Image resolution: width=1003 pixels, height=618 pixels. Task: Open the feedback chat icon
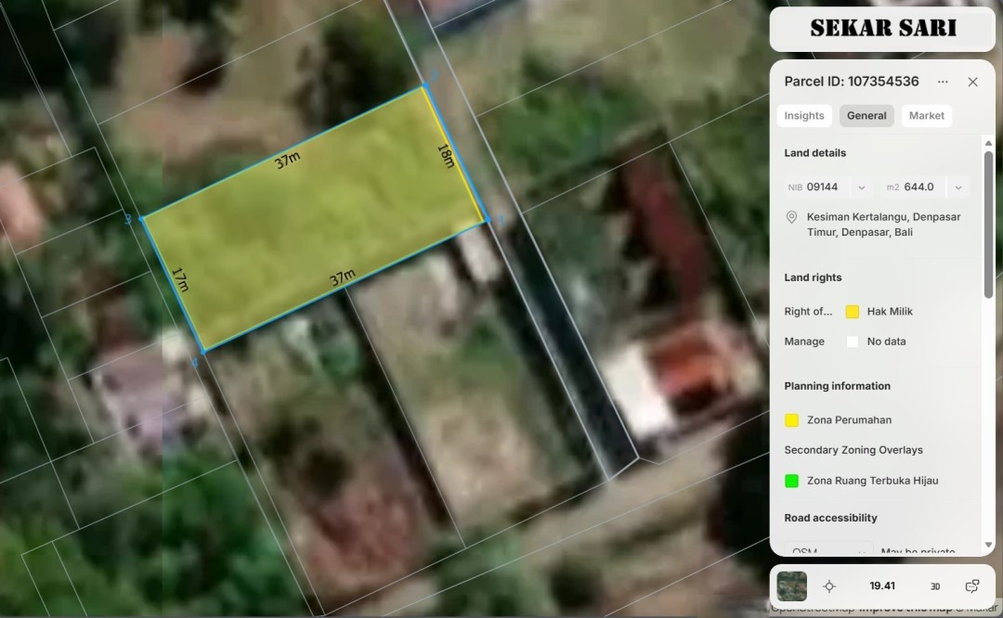[x=972, y=586]
